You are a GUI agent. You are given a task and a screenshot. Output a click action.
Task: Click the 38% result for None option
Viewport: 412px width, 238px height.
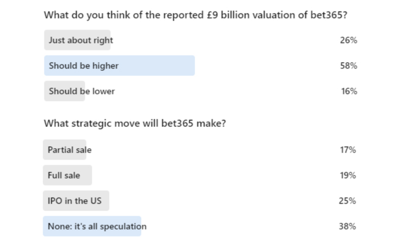(347, 226)
